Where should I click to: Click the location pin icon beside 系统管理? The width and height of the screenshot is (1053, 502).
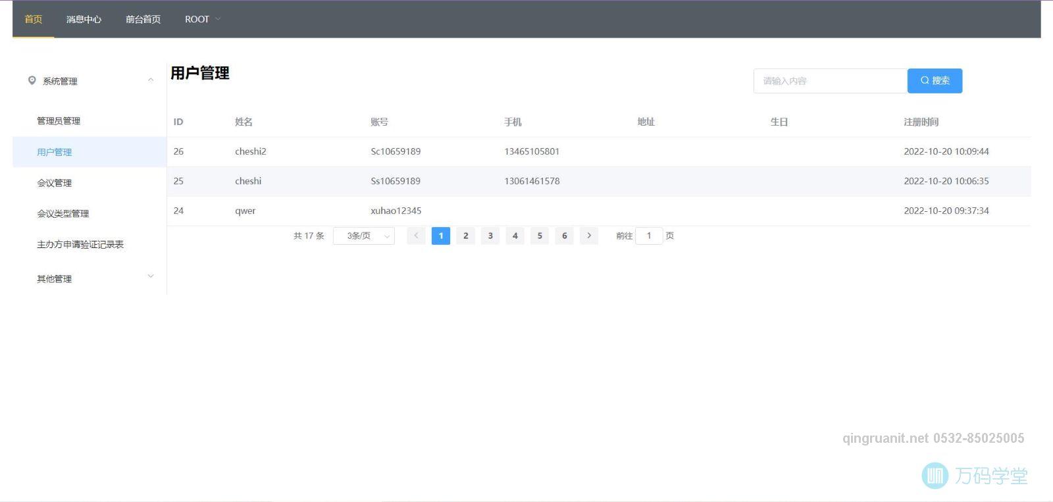coord(32,80)
